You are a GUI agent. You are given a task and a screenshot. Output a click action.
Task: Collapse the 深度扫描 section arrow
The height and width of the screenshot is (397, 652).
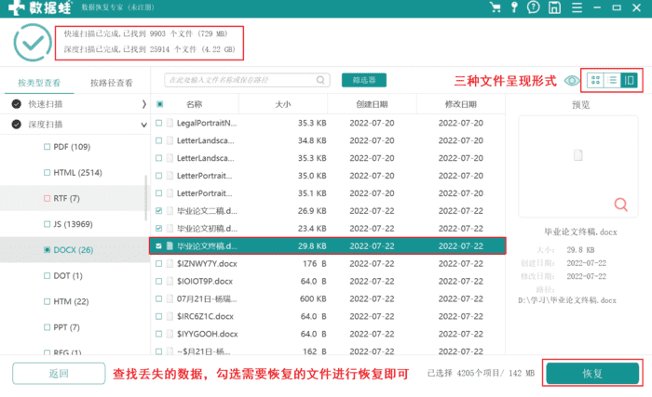143,125
